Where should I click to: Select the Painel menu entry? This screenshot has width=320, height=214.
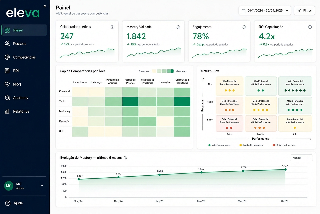24,30
